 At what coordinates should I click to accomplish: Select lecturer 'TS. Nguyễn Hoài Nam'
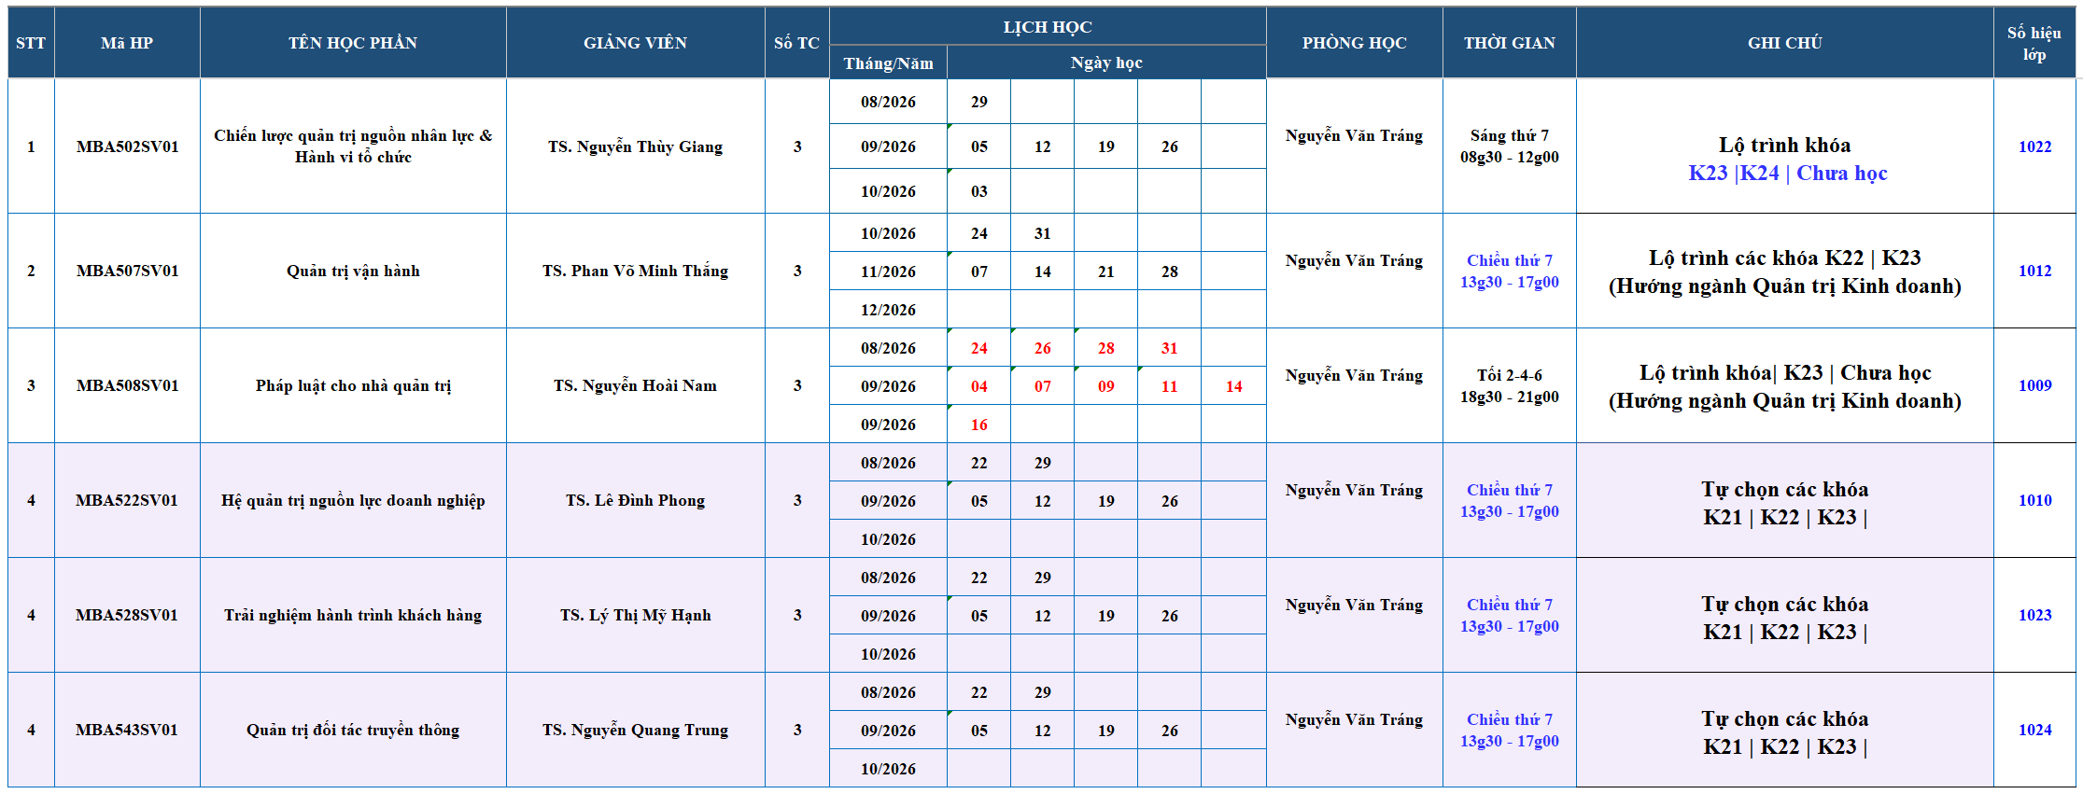tap(635, 385)
